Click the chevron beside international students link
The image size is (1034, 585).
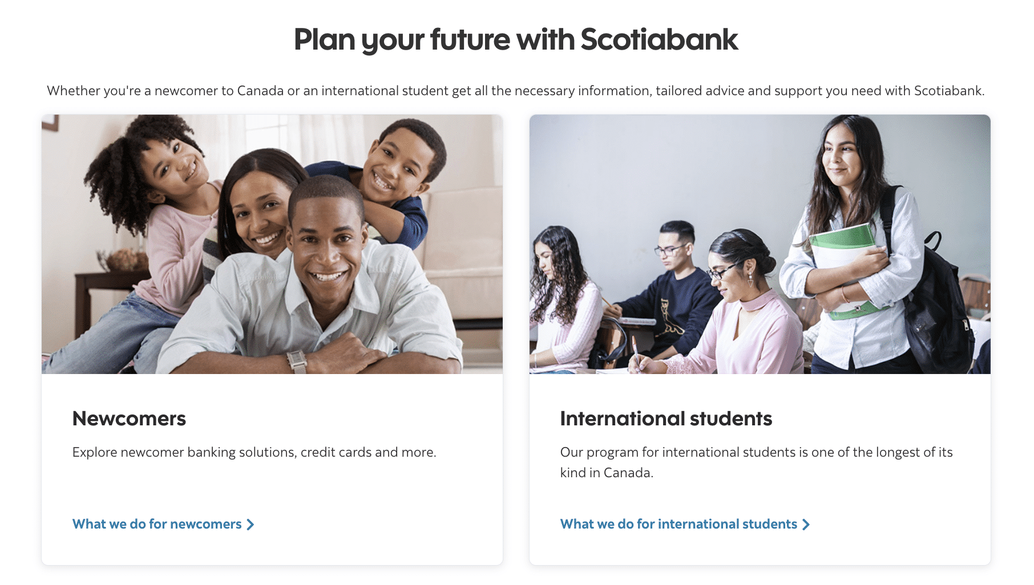[806, 525]
